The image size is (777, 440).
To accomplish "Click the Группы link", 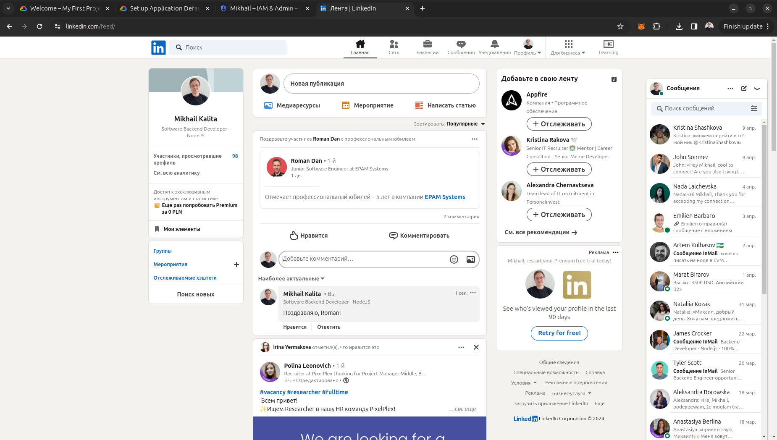I will [163, 251].
